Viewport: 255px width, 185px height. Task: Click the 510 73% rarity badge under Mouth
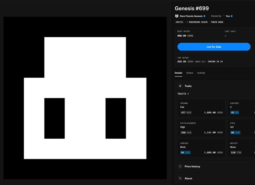[x=236, y=152]
